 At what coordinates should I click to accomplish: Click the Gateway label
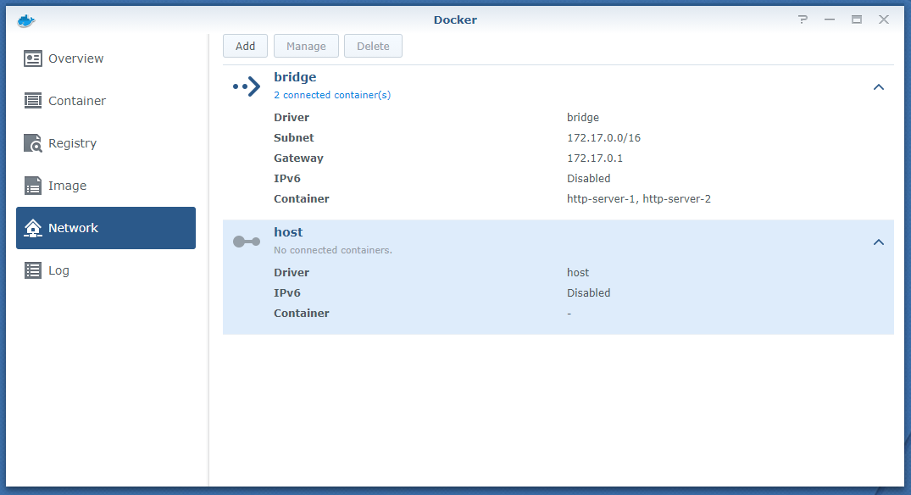click(x=298, y=158)
